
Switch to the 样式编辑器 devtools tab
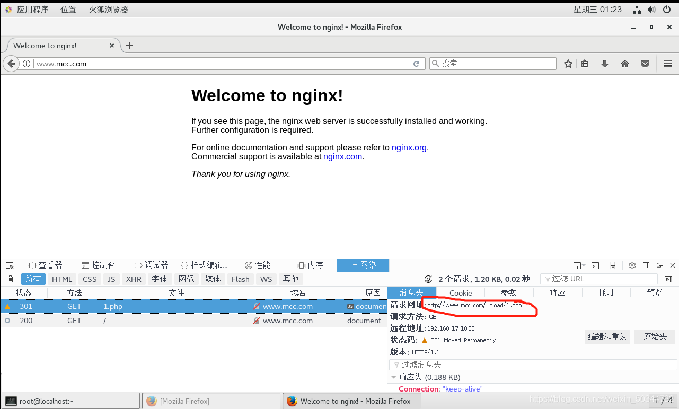[205, 265]
